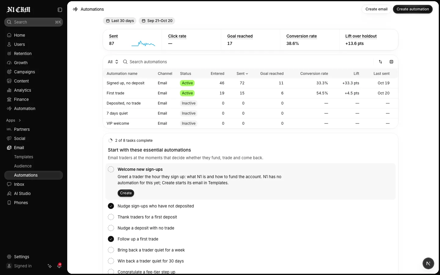Uncheck Follow up a first trade
The height and width of the screenshot is (275, 440).
pyautogui.click(x=111, y=239)
